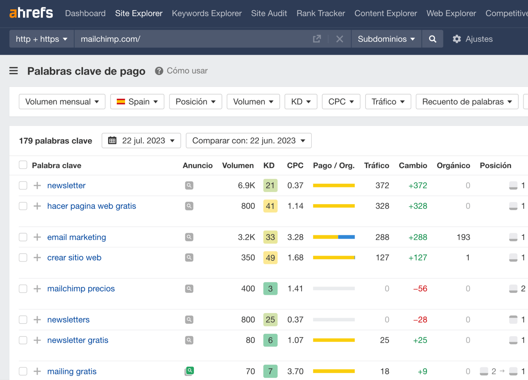The height and width of the screenshot is (380, 528).
Task: Check the mailchimp precios row checkbox
Action: (23, 288)
